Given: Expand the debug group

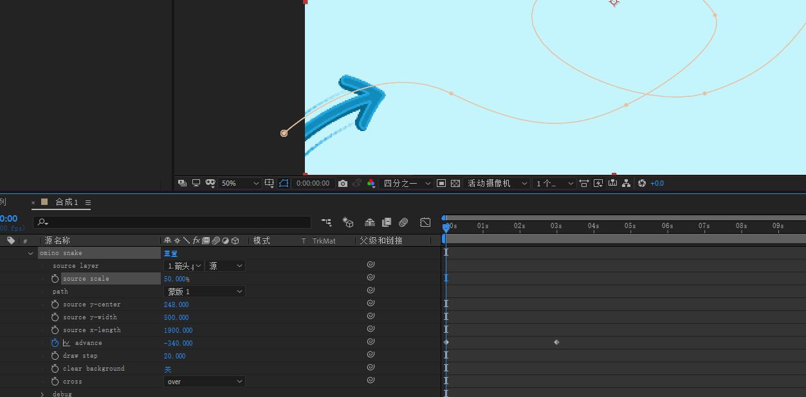Looking at the screenshot, I should (42, 394).
